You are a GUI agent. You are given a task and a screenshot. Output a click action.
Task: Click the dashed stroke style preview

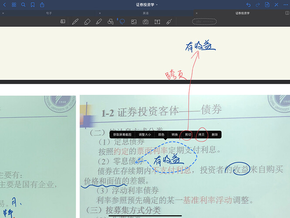point(204,22)
